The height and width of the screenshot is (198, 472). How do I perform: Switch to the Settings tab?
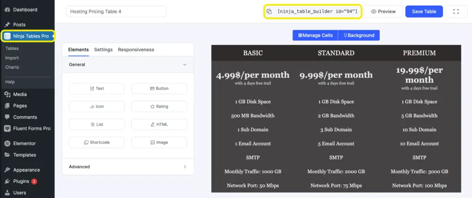pyautogui.click(x=103, y=50)
